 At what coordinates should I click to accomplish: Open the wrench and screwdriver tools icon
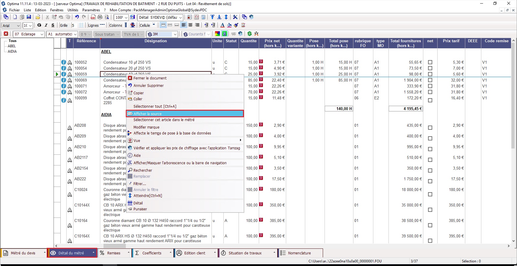(x=235, y=17)
